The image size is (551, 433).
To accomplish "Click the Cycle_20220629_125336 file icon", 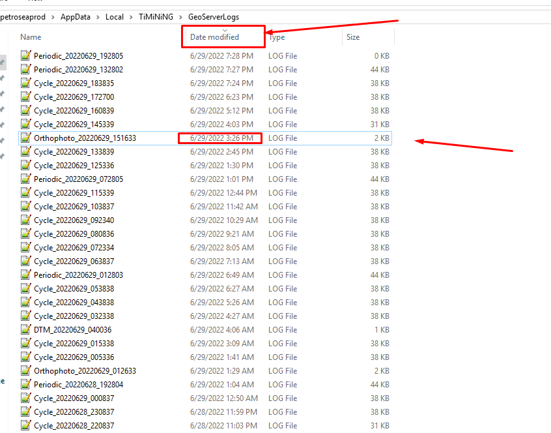I will click(26, 166).
